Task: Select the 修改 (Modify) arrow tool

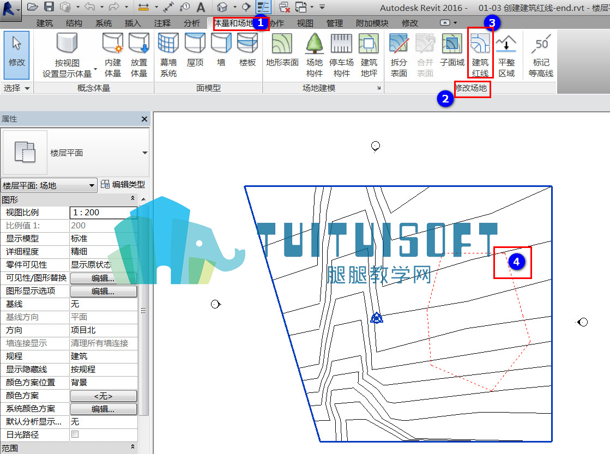Action: click(x=16, y=55)
